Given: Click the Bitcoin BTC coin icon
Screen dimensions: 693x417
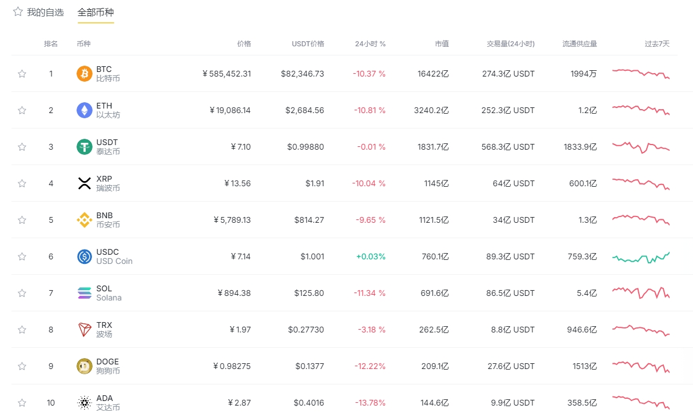Looking at the screenshot, I should [x=85, y=74].
